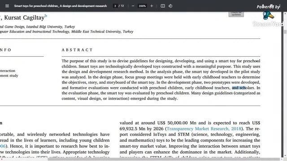Click the StreamYard duck logo

[268, 16]
